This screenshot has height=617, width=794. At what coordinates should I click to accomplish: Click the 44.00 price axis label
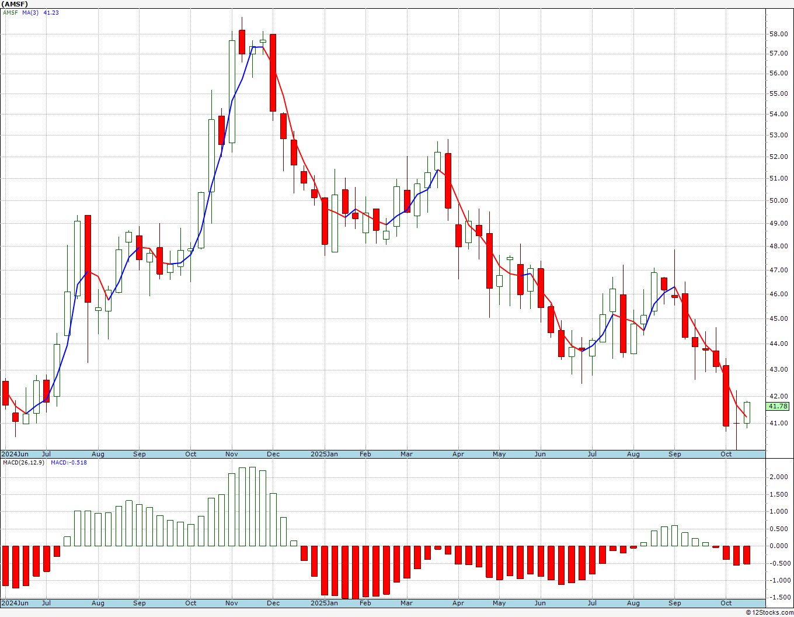[x=779, y=344]
